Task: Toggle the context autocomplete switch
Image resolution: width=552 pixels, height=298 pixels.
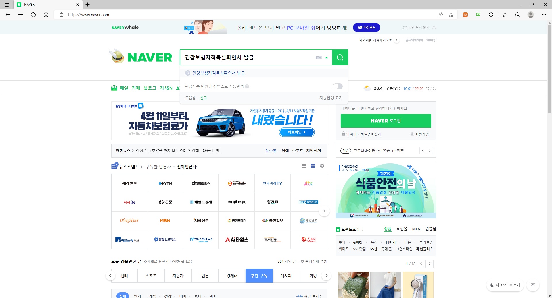Action: tap(338, 86)
